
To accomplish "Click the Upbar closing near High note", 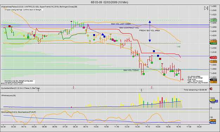I will coord(24,10).
